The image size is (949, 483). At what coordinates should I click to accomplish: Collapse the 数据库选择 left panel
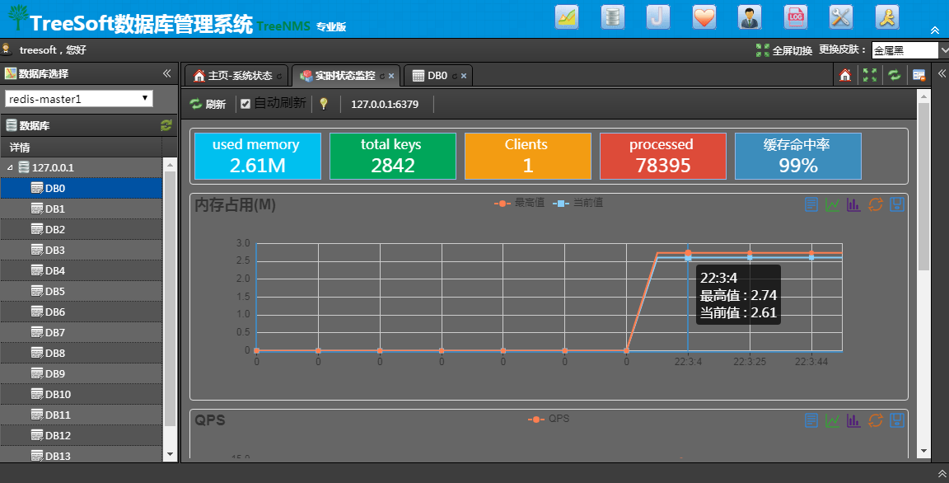click(x=167, y=73)
